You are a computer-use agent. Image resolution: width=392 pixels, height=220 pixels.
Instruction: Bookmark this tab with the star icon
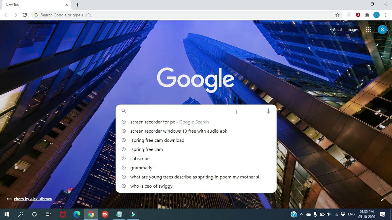[337, 15]
